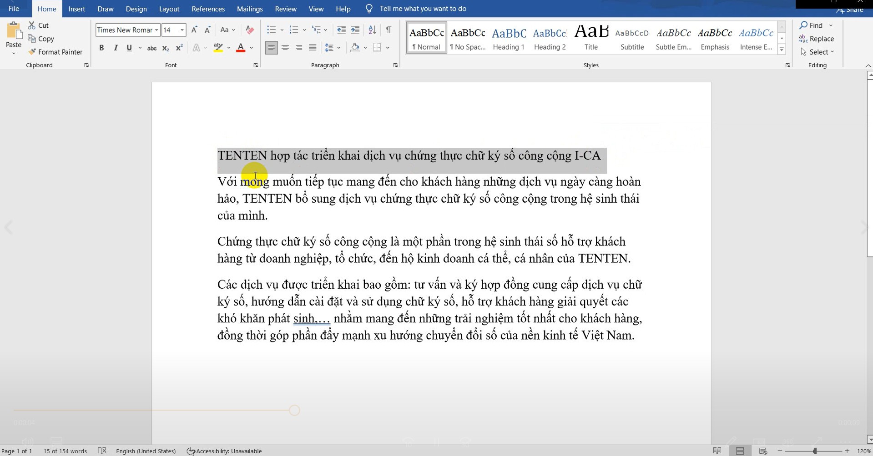Open Styles pane launcher
This screenshot has width=873, height=456.
[787, 65]
